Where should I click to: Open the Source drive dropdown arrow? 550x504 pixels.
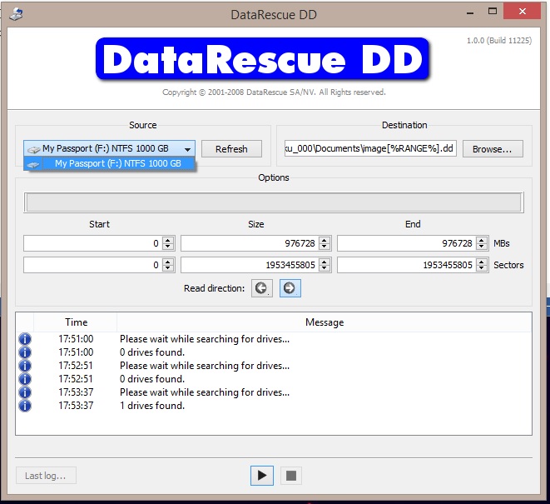(x=188, y=149)
